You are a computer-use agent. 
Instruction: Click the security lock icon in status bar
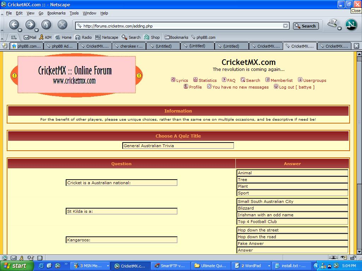(x=353, y=258)
